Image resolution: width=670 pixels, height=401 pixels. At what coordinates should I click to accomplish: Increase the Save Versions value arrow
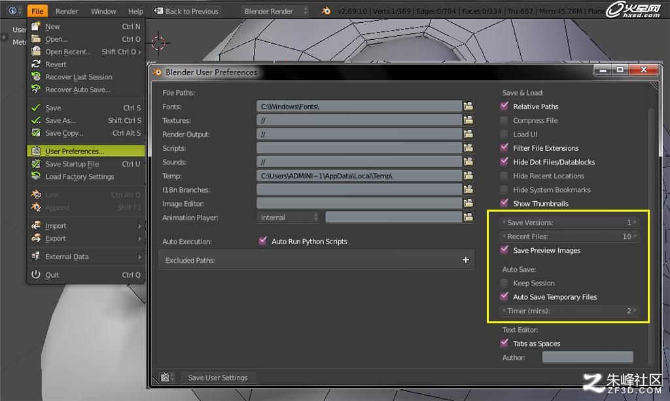[x=635, y=222]
